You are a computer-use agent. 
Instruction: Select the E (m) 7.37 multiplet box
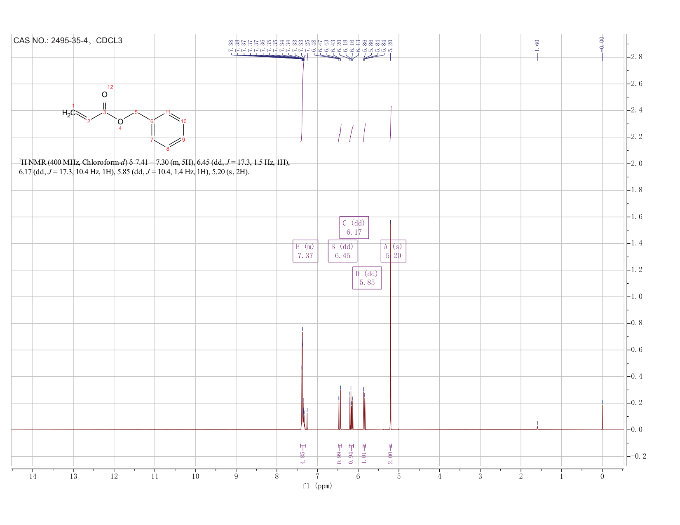[x=305, y=251]
